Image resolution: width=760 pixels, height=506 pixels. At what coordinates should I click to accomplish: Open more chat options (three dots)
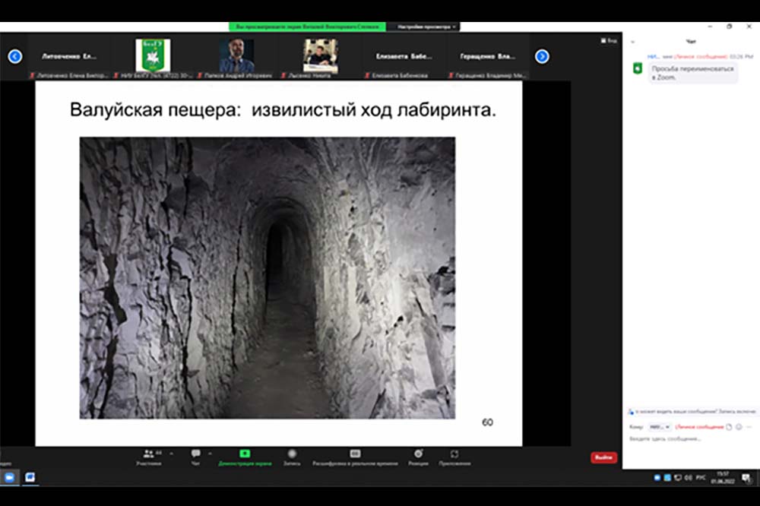click(x=748, y=426)
